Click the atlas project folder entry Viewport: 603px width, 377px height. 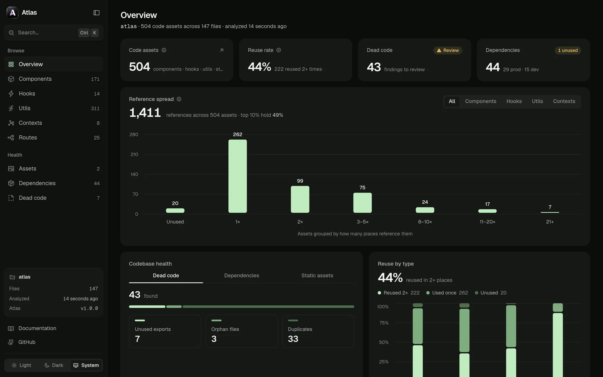[x=20, y=277]
